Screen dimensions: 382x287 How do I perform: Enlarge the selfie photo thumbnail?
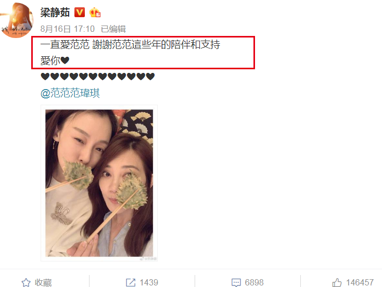99,183
